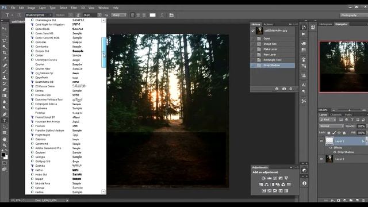Viewport: 368px width, 207px height.
Task: Open anti-aliasing dropdown Sharp
Action: pos(119,15)
